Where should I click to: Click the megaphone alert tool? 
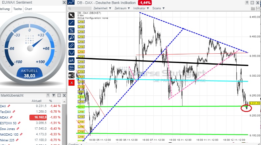pos(72,75)
